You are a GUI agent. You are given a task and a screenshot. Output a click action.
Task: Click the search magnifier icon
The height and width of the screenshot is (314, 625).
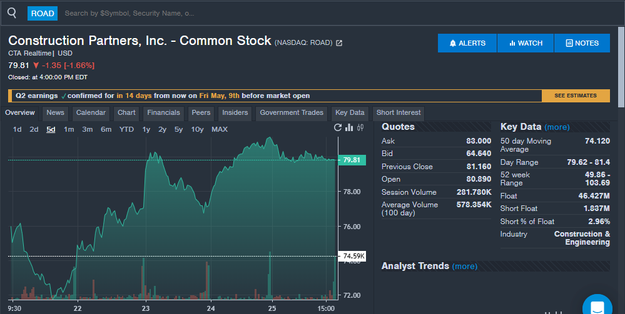(12, 12)
